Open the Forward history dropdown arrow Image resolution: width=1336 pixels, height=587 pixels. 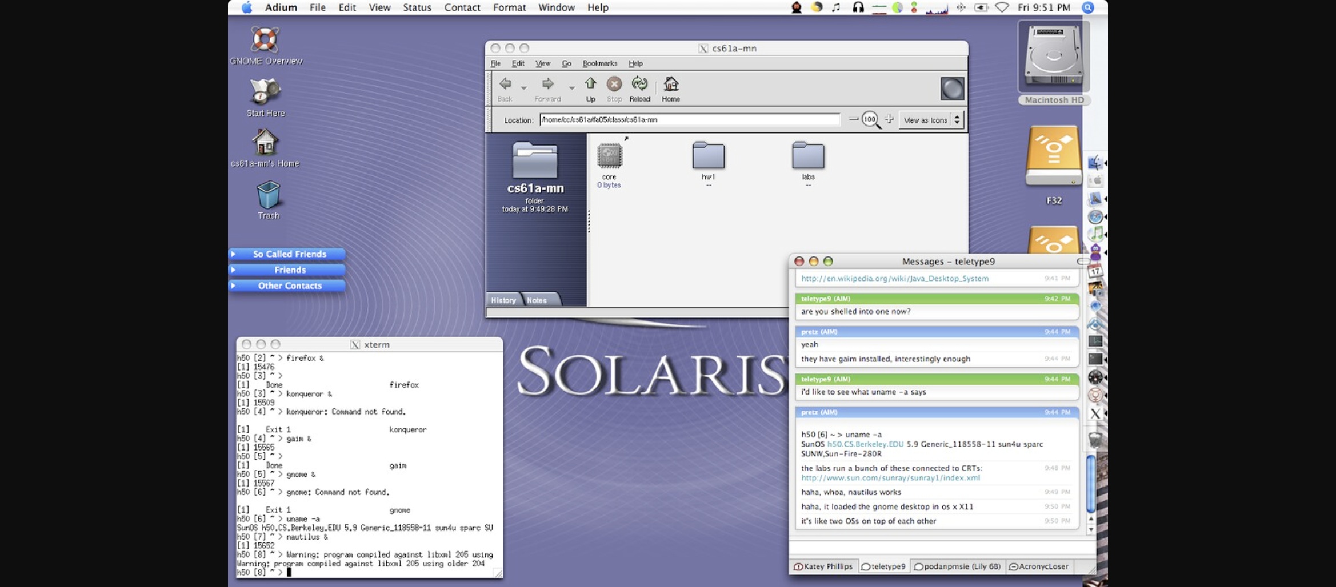tap(571, 87)
